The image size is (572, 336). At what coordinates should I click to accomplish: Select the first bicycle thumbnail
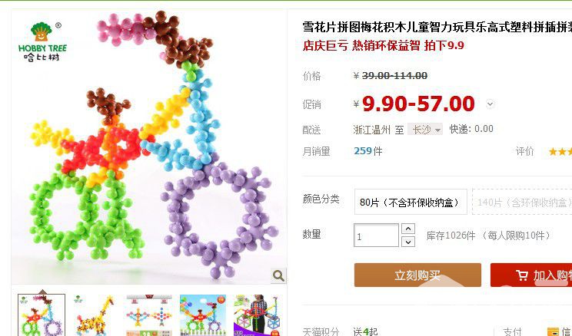click(42, 315)
